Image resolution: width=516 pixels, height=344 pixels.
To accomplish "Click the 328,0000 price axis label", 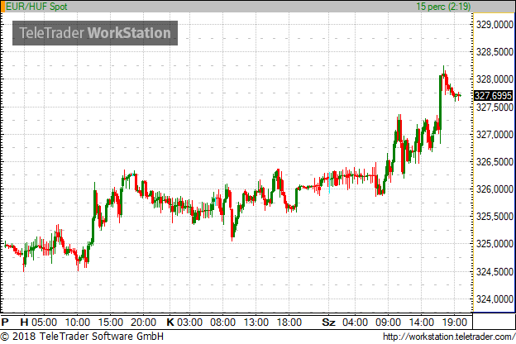I will point(494,79).
